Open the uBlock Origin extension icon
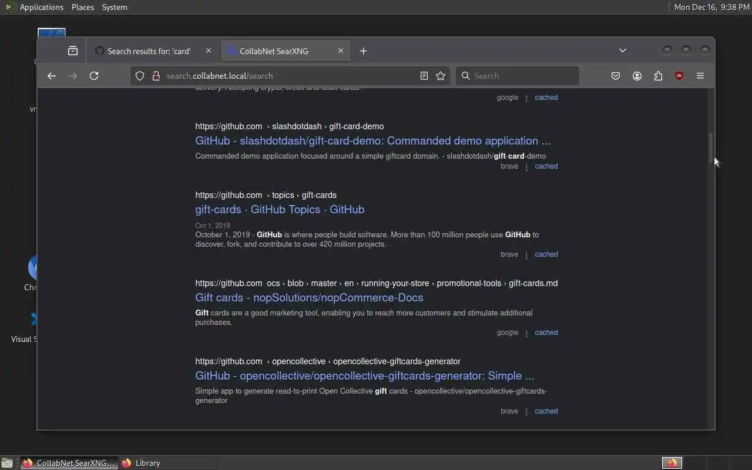Screen dimensions: 752x470 coord(679,76)
